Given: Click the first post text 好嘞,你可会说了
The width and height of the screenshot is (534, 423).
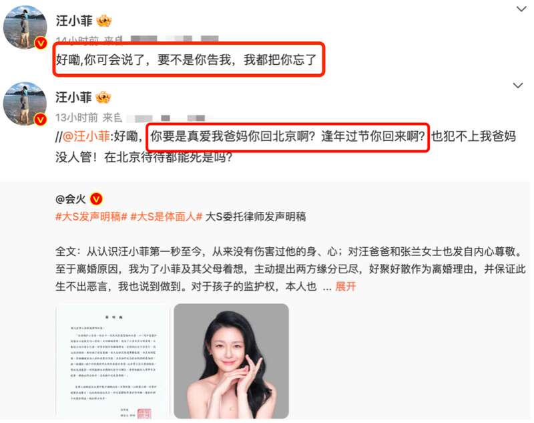Looking at the screenshot, I should coord(99,60).
